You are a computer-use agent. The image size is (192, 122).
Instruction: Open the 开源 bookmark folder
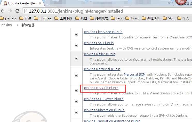(x=25, y=18)
